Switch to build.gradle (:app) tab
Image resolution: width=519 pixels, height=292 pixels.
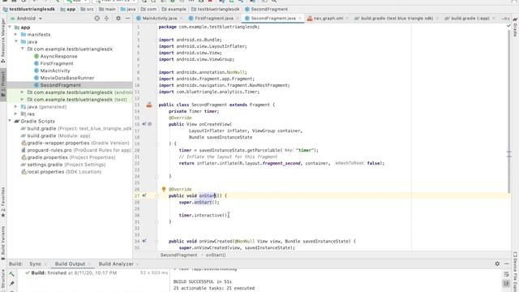470,19
